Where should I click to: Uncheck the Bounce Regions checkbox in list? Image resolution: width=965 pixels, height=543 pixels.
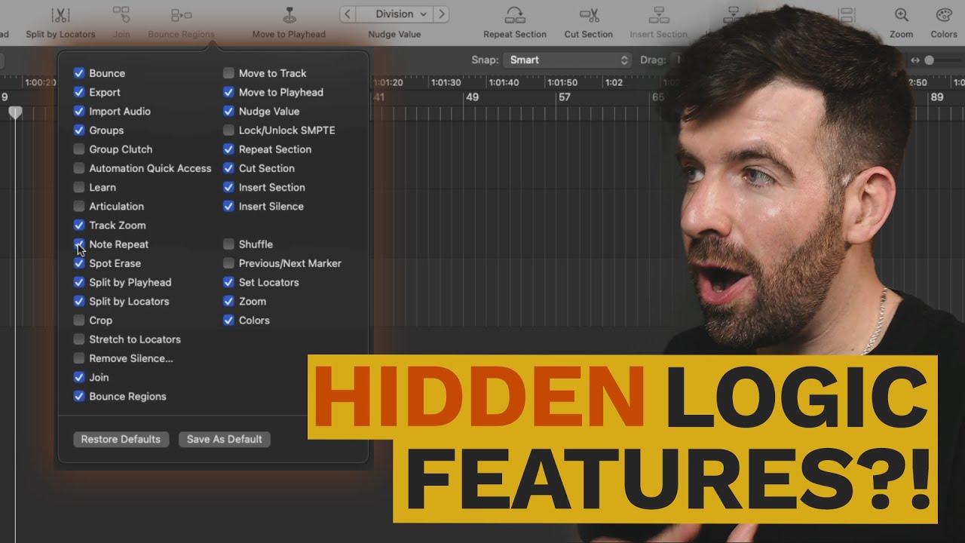point(79,396)
